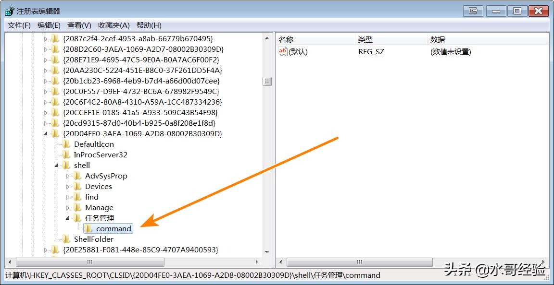
Task: Click folder icon of {20C0F557-D9EF-4732-BC6A-678982F9549C}
Action: [55, 91]
